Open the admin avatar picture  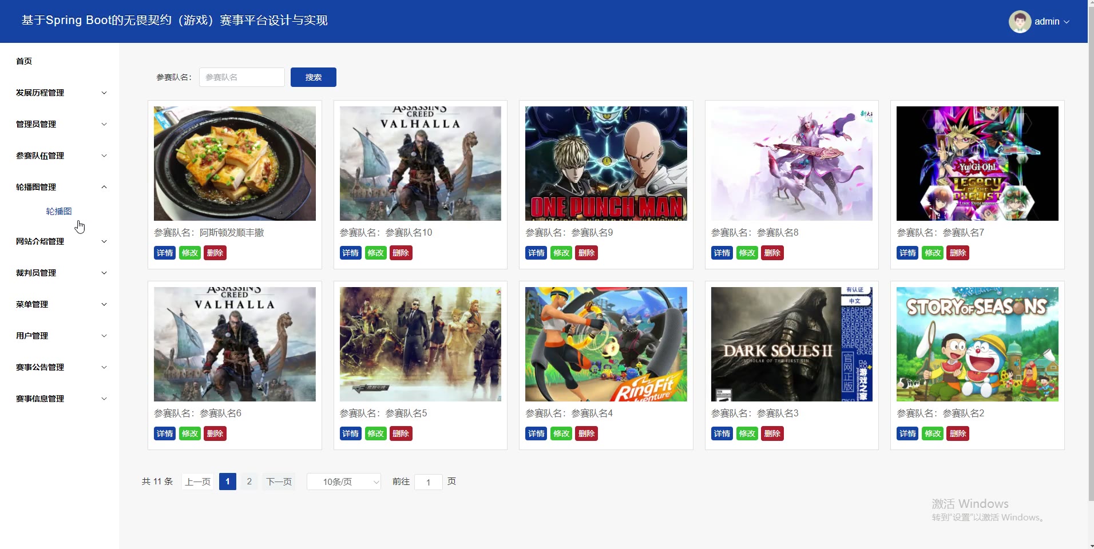coord(1020,22)
